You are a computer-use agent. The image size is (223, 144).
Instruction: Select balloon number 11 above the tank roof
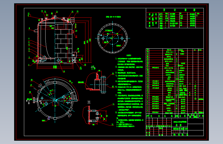[x=42, y=11]
